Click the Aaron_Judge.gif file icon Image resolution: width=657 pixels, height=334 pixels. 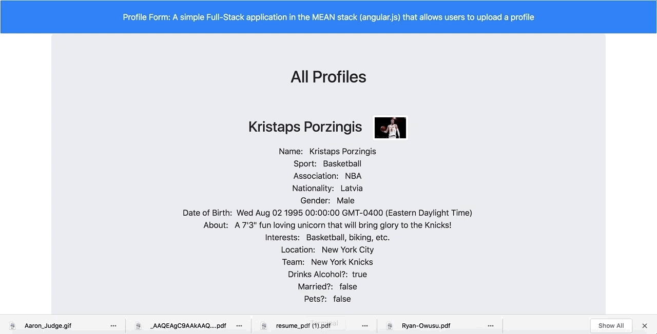coord(13,326)
